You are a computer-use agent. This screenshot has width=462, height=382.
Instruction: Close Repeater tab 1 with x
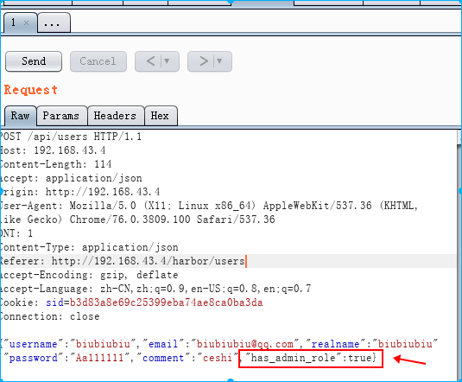(x=26, y=22)
